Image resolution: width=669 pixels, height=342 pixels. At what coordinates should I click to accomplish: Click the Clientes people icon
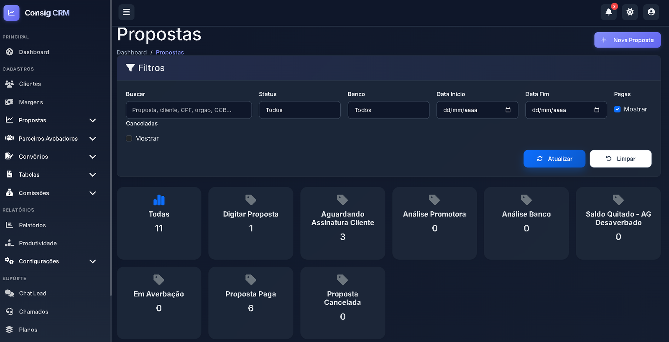point(9,84)
